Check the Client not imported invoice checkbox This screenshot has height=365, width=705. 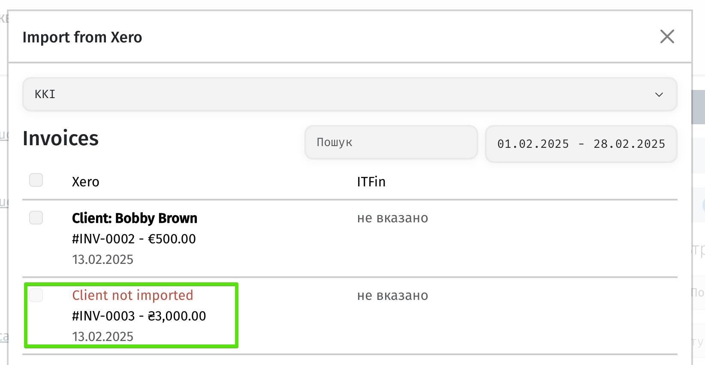point(36,295)
